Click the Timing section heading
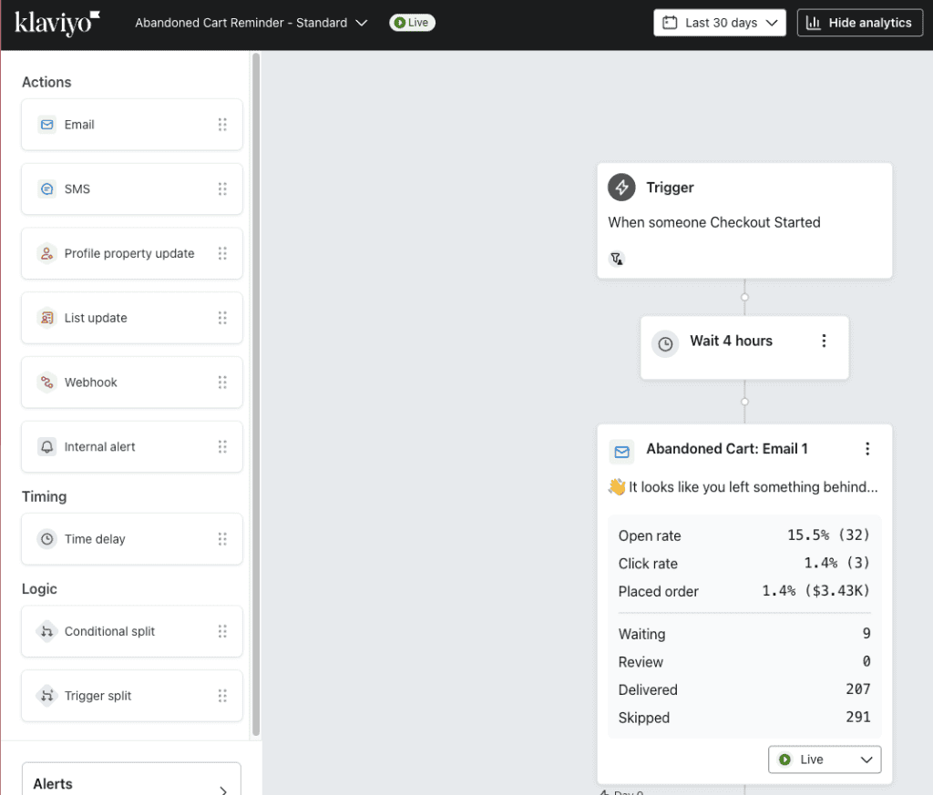Image resolution: width=933 pixels, height=795 pixels. point(44,496)
